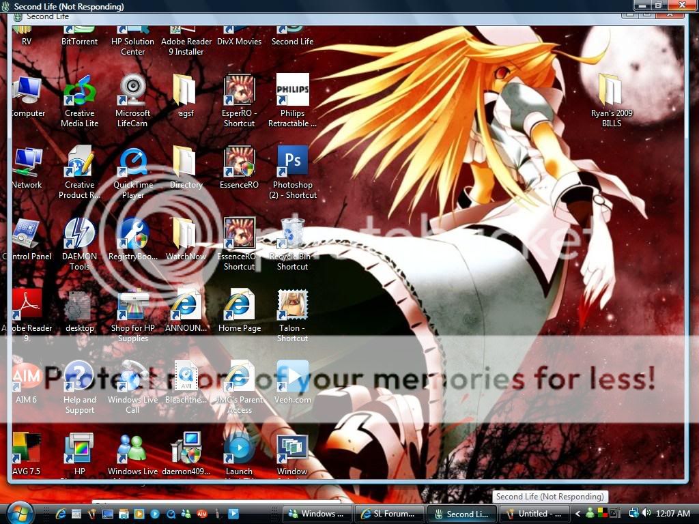Open the QuickTime Player shortcut
Screen dimensions: 699x524
click(133, 173)
